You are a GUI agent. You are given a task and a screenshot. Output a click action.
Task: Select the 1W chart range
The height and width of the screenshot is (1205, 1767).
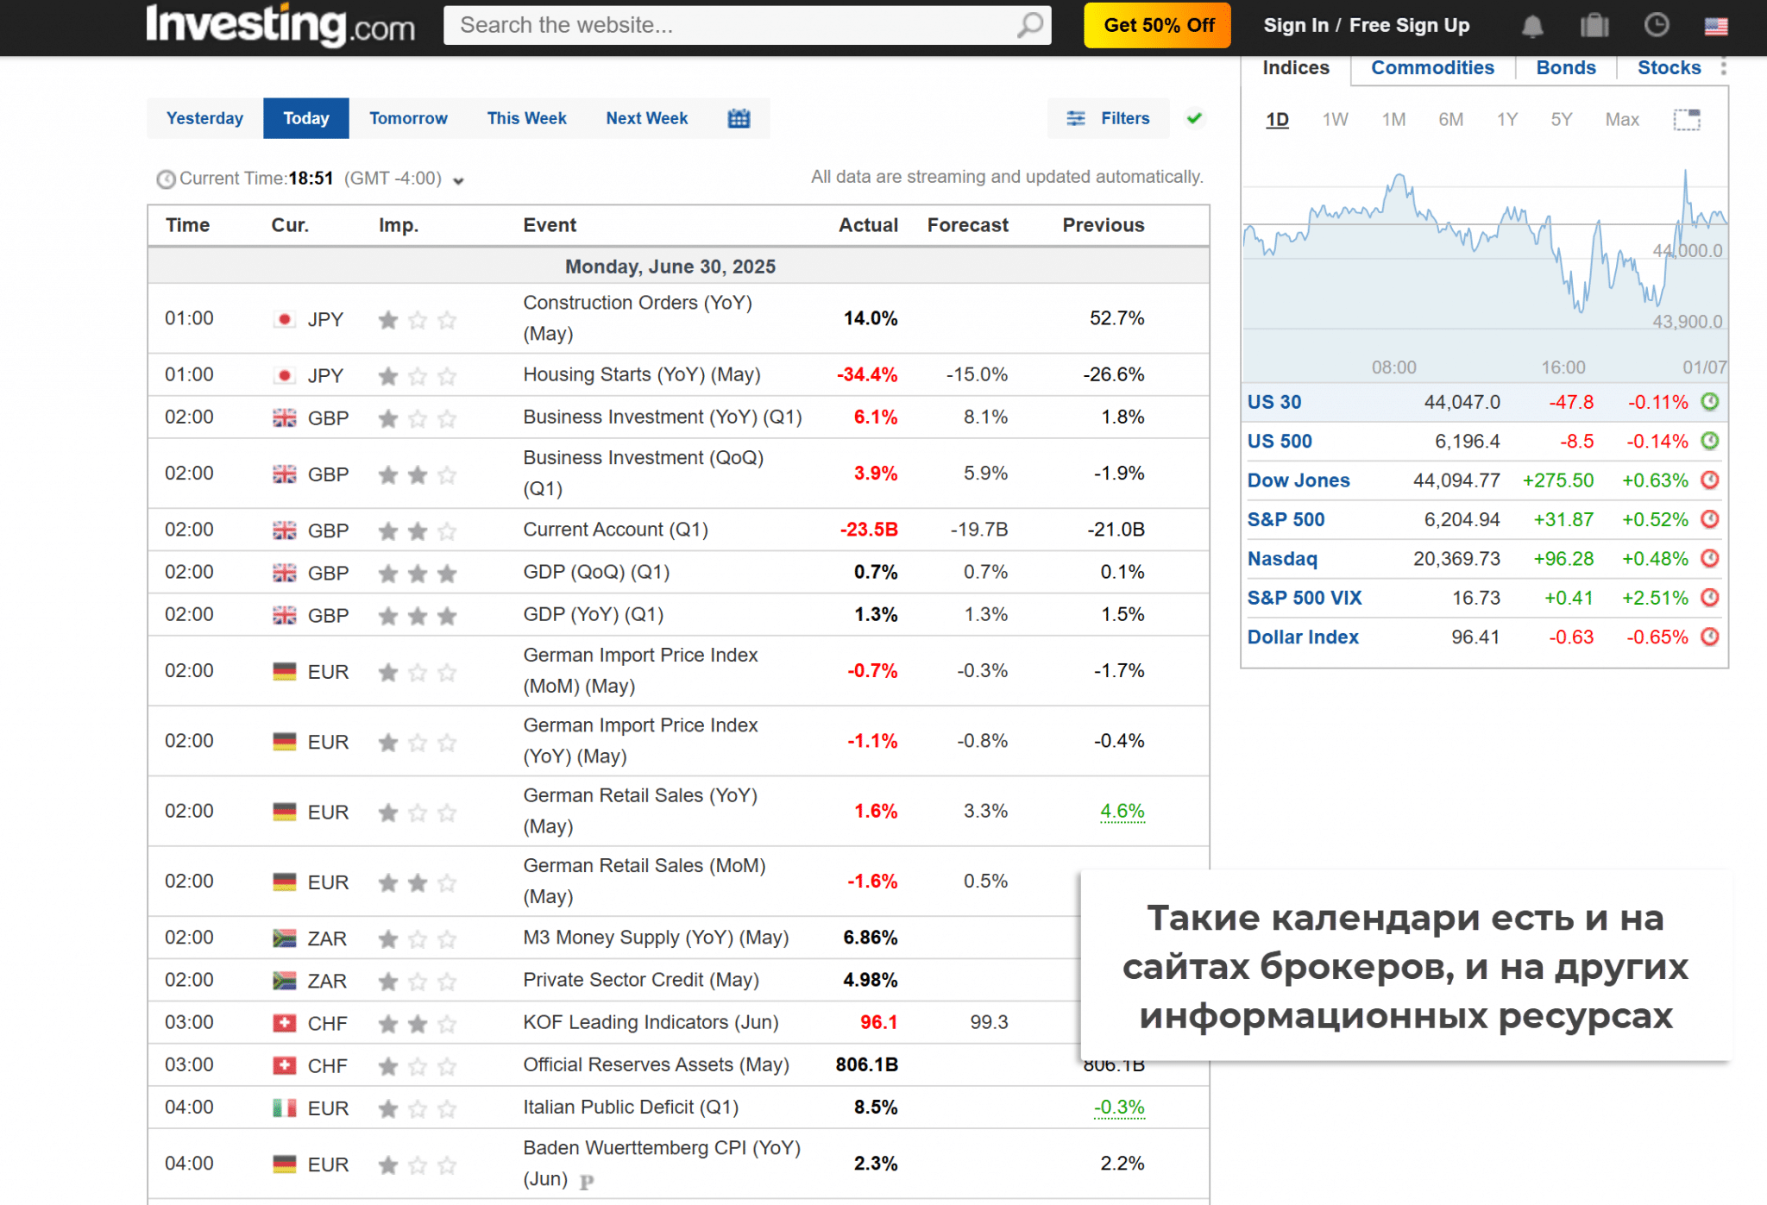pyautogui.click(x=1335, y=120)
